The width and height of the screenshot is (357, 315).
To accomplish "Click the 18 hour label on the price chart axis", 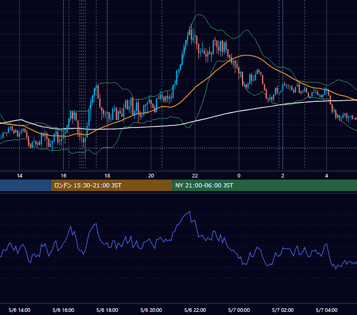I will [x=107, y=176].
